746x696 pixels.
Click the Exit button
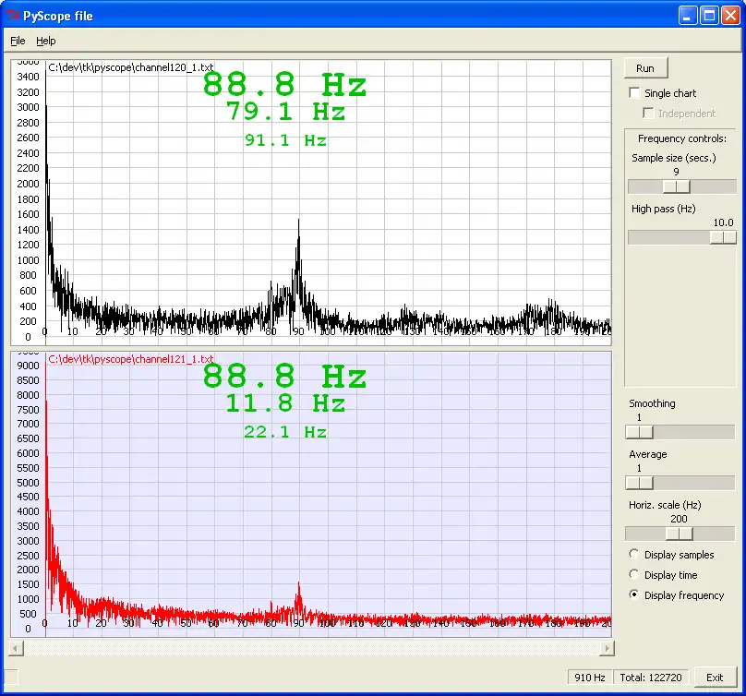pos(715,678)
